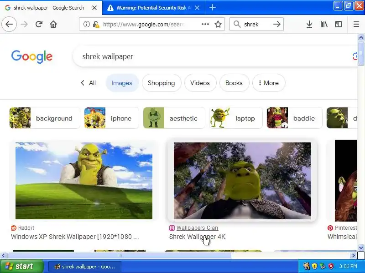The image size is (365, 273).
Task: Filter by baddie suggestion chip
Action: (294, 118)
